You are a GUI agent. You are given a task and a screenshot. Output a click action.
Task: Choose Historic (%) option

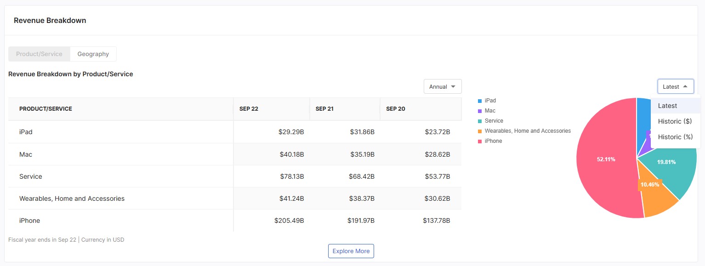tap(675, 137)
